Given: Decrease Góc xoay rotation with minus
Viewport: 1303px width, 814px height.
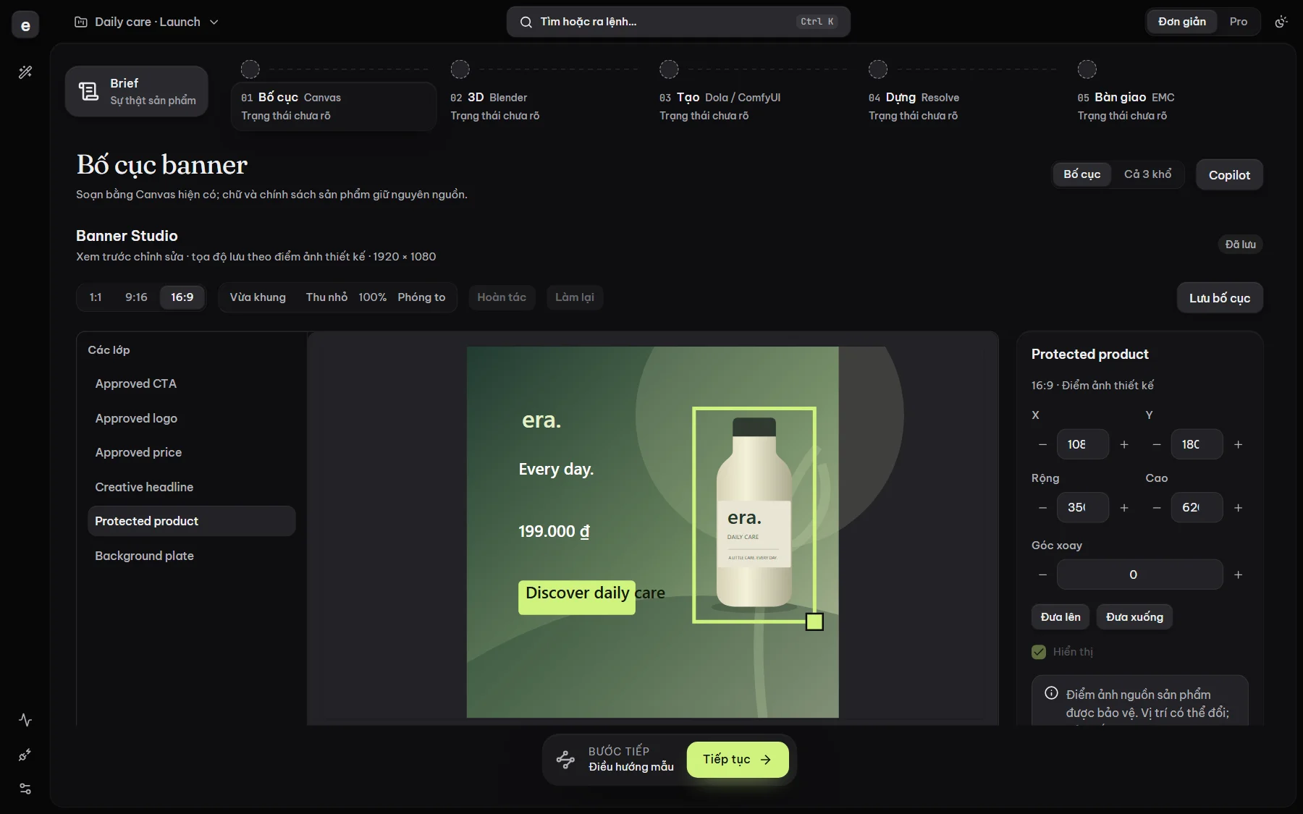Looking at the screenshot, I should 1042,575.
